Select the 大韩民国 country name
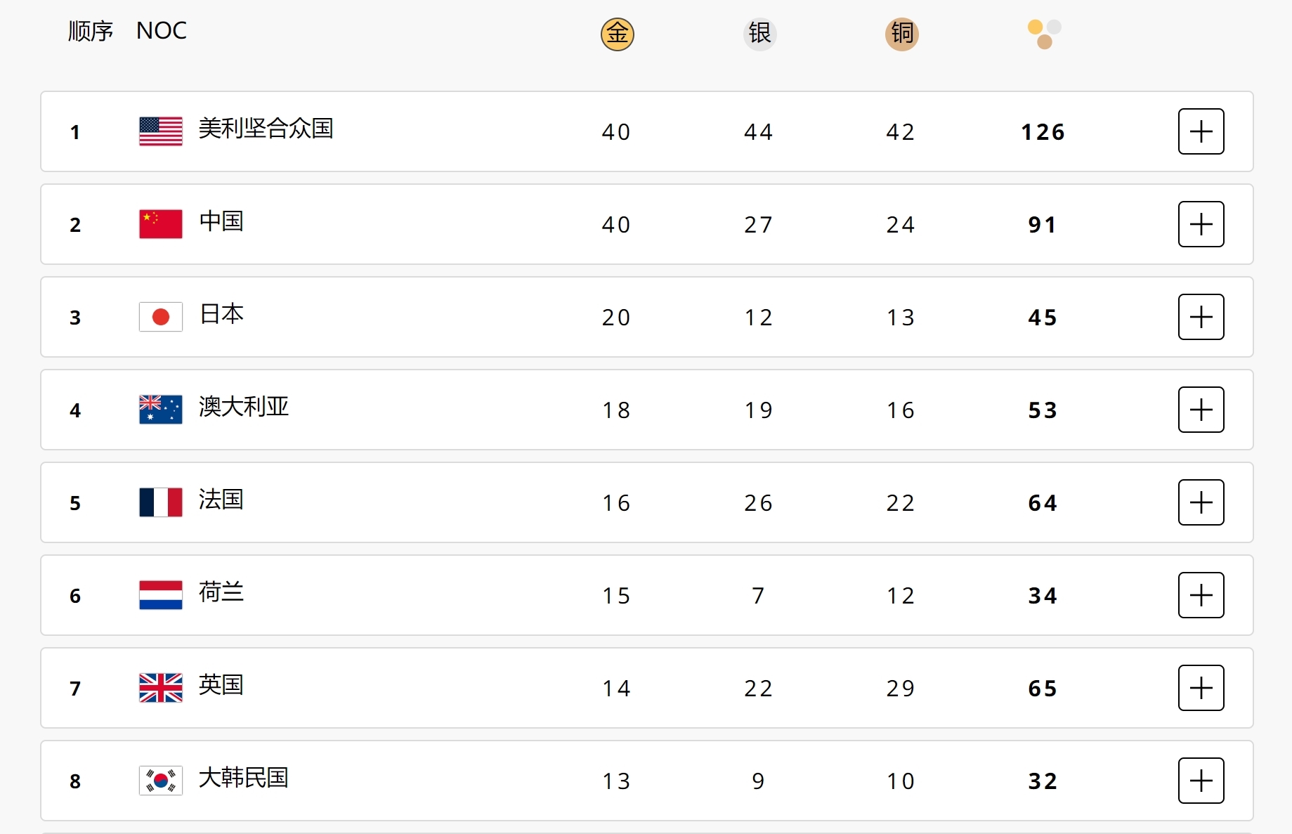The width and height of the screenshot is (1292, 834). point(243,778)
